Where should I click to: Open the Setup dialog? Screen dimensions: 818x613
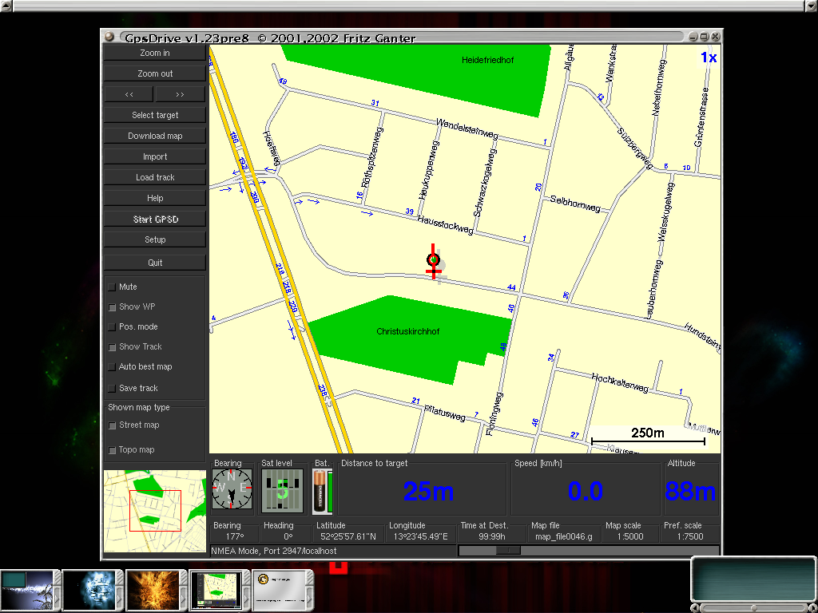click(155, 239)
